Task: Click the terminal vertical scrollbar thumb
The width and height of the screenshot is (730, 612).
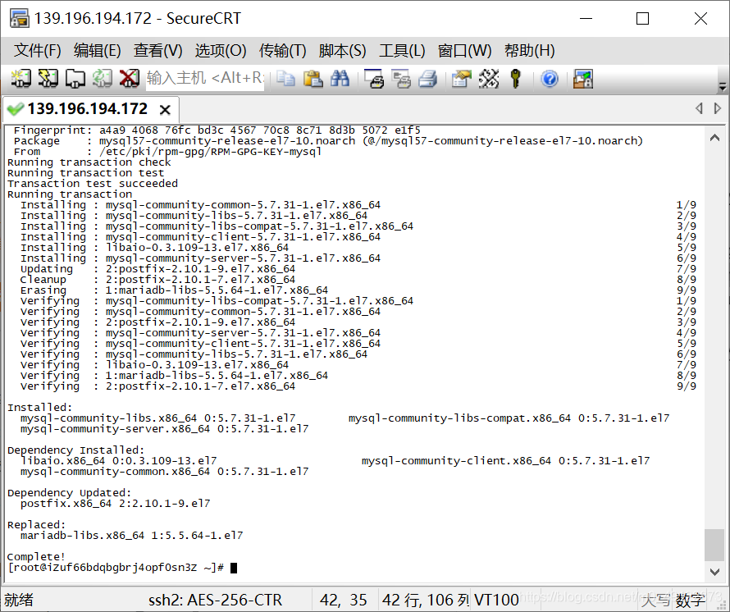Action: pyautogui.click(x=714, y=545)
